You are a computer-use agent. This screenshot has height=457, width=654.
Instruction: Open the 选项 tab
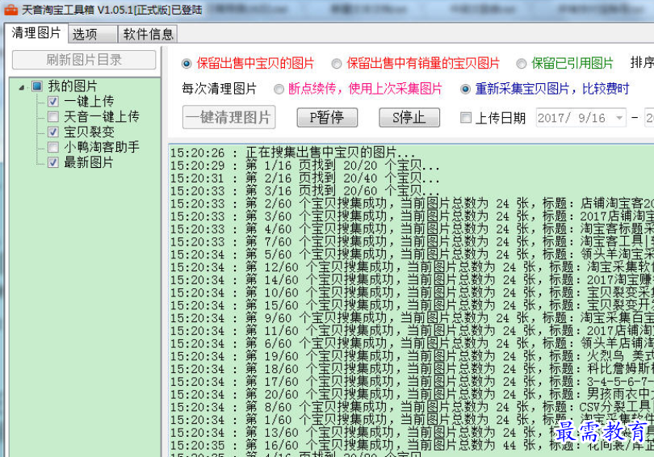[93, 34]
